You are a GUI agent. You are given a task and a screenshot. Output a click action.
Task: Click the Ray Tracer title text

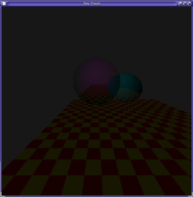[92, 4]
